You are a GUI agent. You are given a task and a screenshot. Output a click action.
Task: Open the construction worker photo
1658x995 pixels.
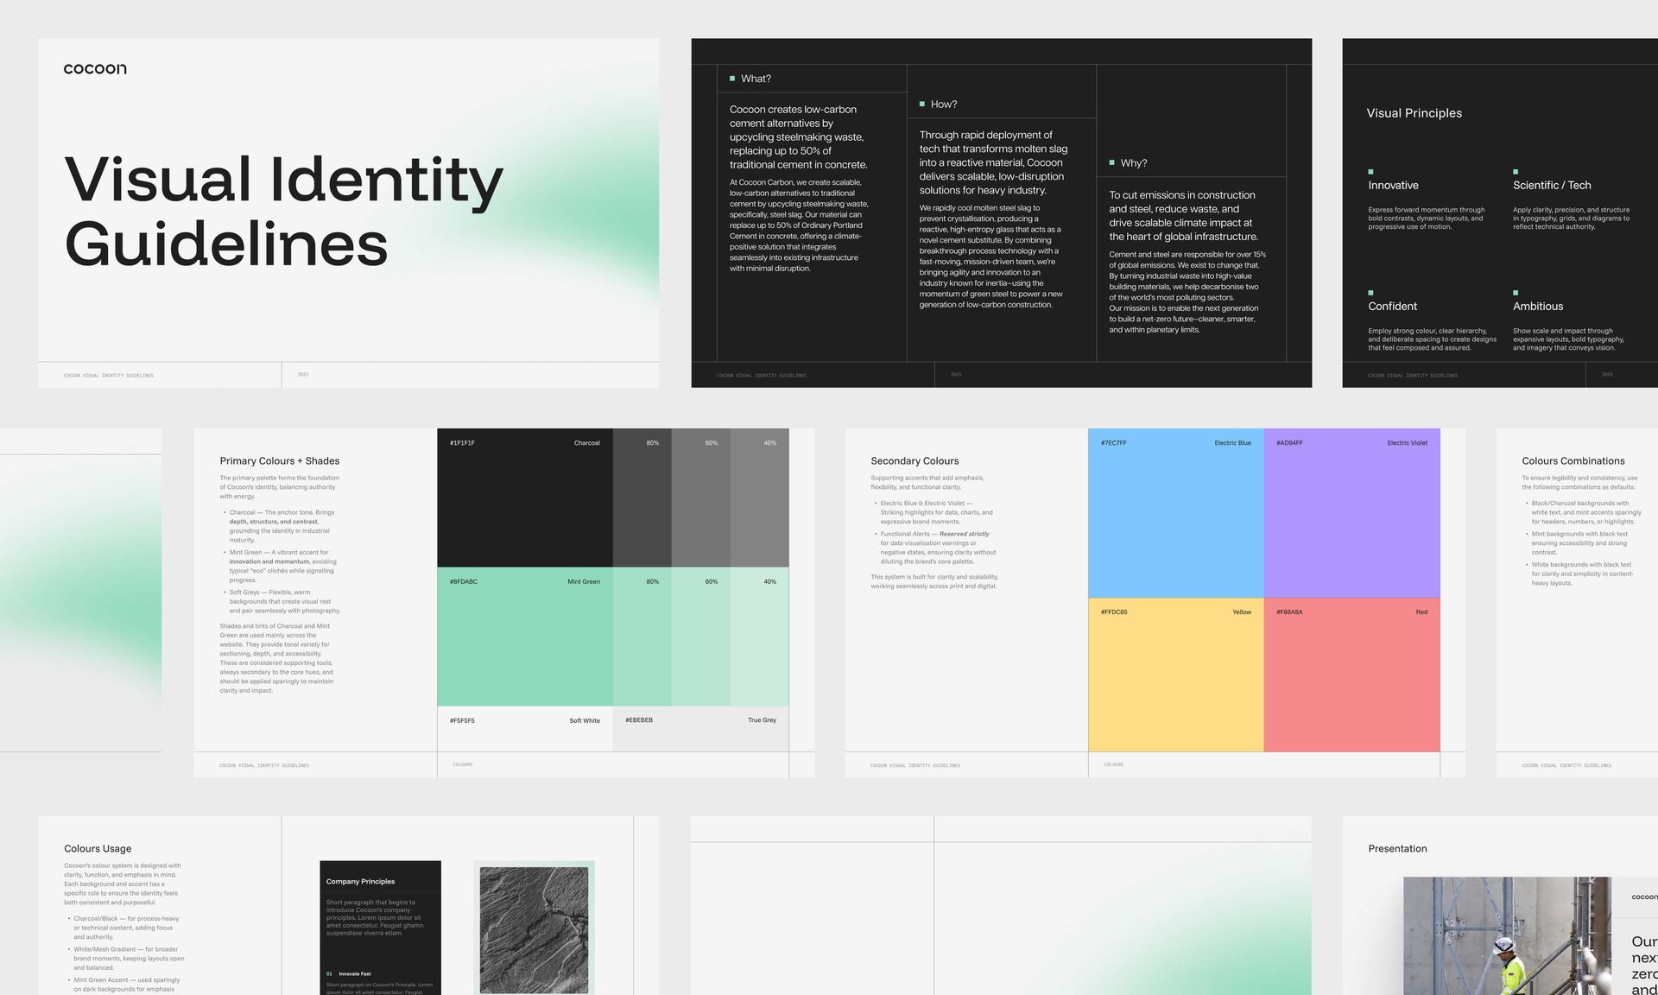1507,936
